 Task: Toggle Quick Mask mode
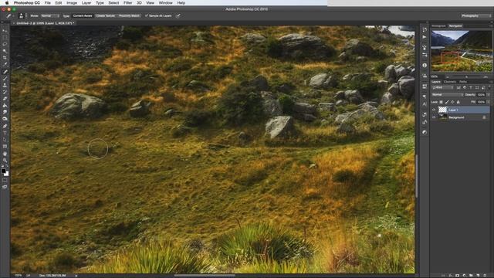[x=5, y=180]
